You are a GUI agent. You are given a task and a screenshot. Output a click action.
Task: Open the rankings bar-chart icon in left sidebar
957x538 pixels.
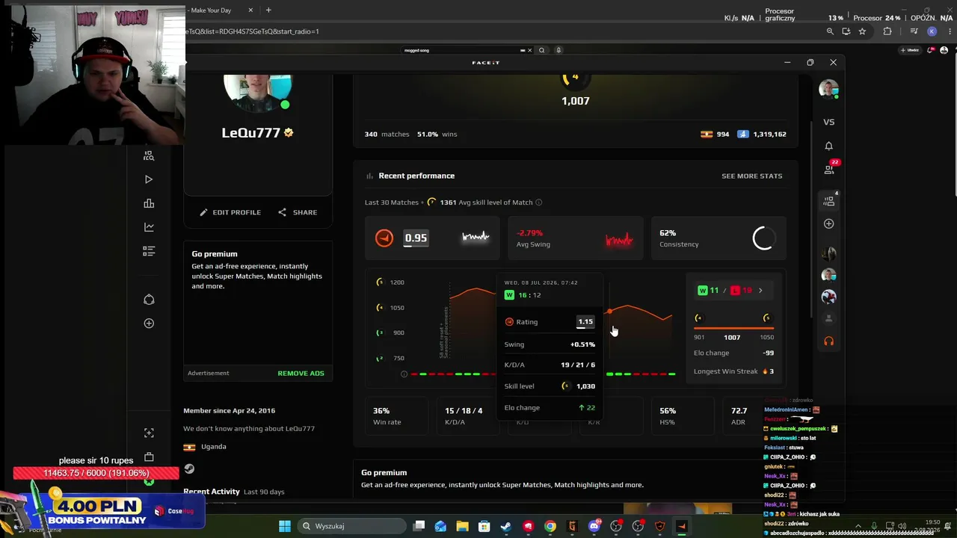point(149,203)
